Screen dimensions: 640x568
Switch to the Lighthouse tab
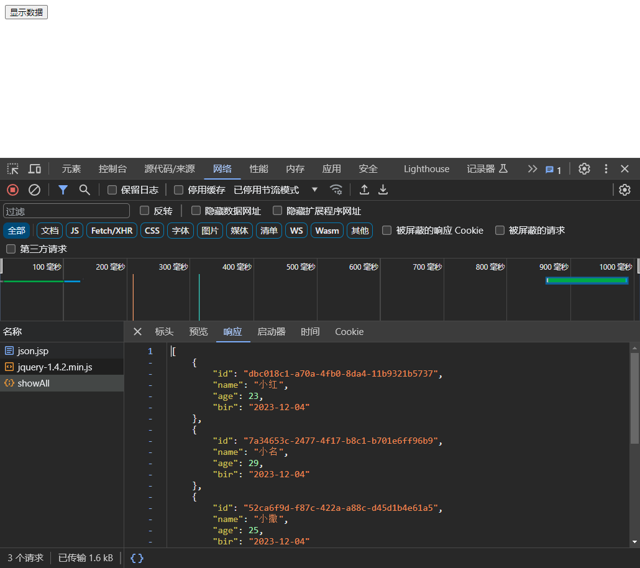[426, 168]
